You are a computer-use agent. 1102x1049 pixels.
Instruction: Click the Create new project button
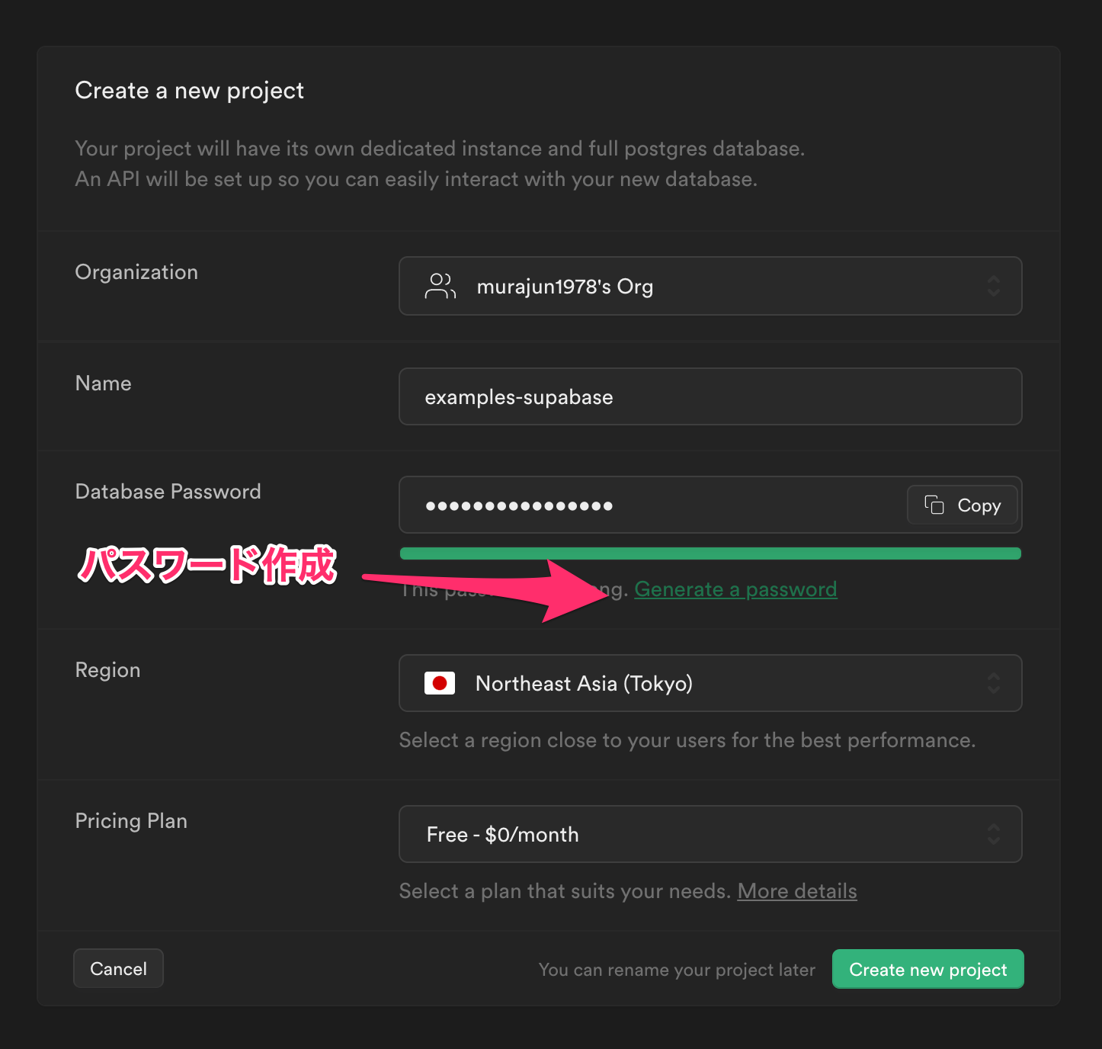tap(927, 969)
